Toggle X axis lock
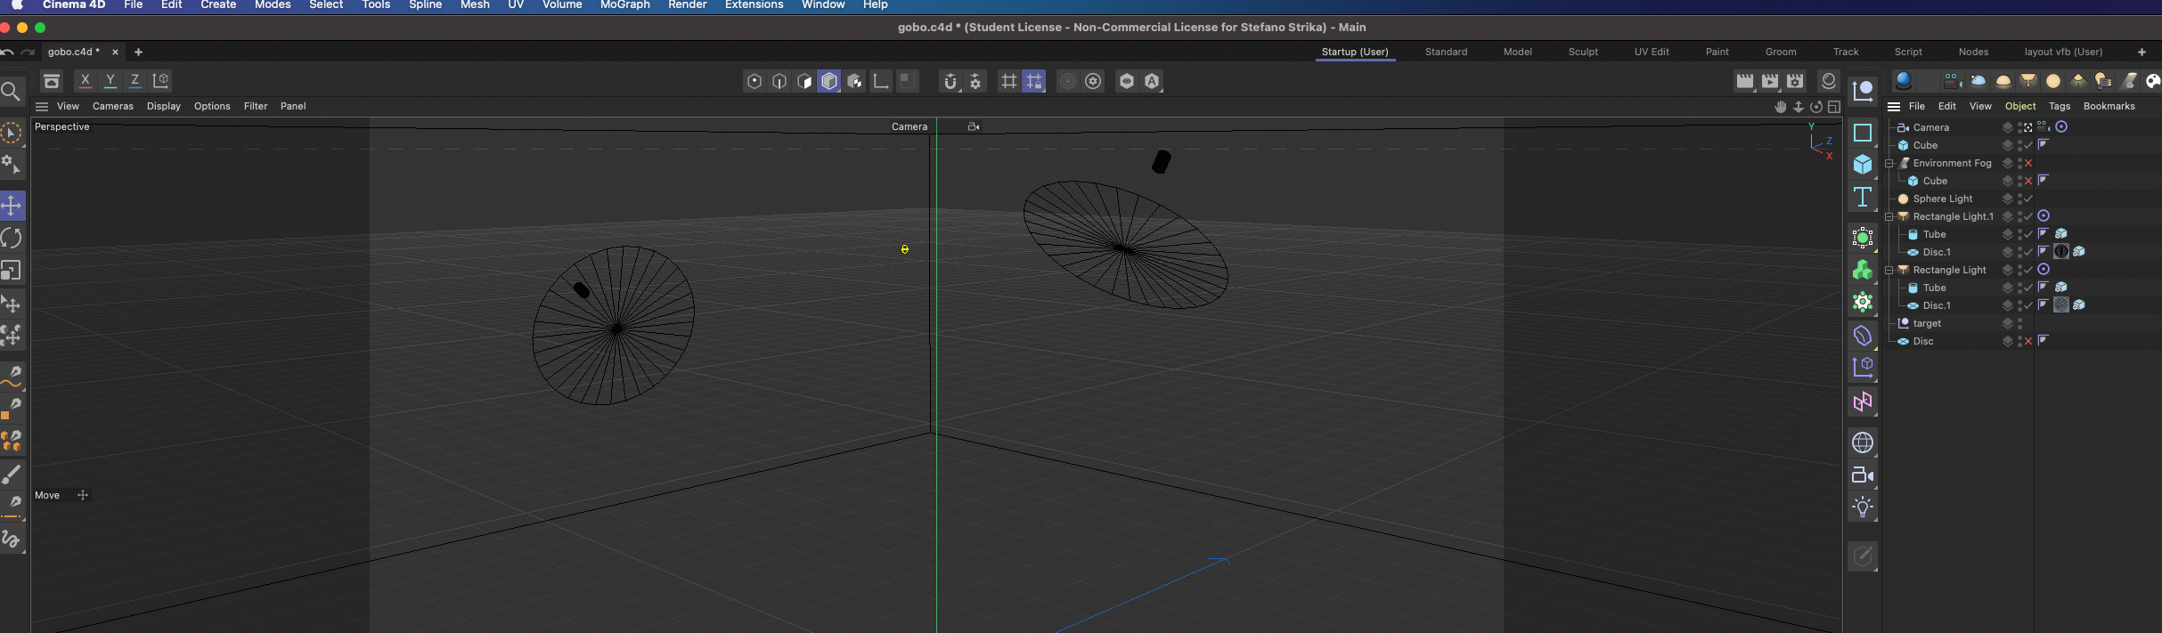Viewport: 2162px width, 633px height. (x=86, y=81)
